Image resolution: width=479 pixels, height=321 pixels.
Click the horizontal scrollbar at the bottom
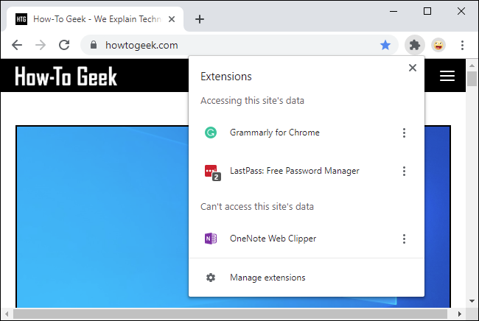coord(221,314)
